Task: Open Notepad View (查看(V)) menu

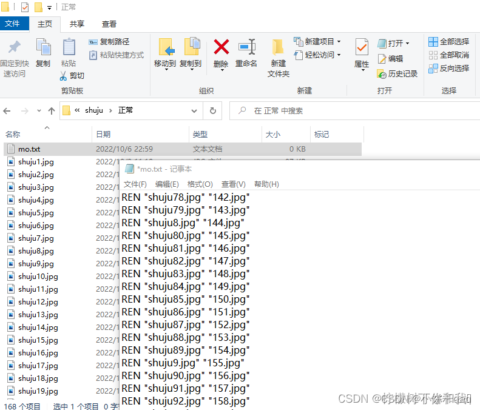Action: tap(233, 184)
